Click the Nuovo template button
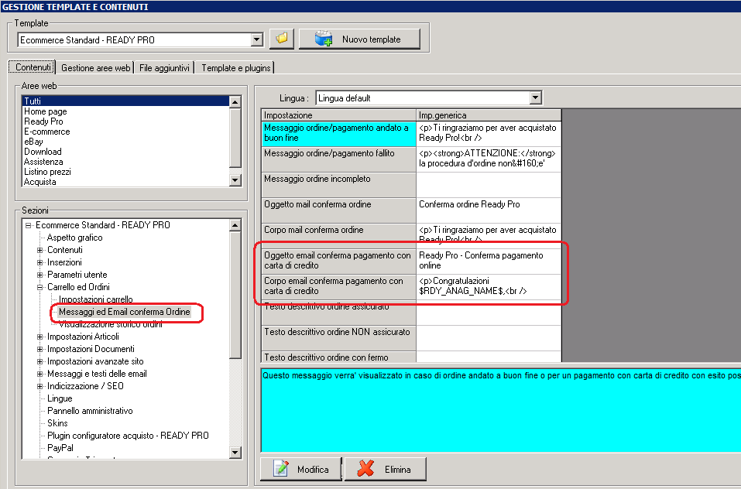 (359, 39)
